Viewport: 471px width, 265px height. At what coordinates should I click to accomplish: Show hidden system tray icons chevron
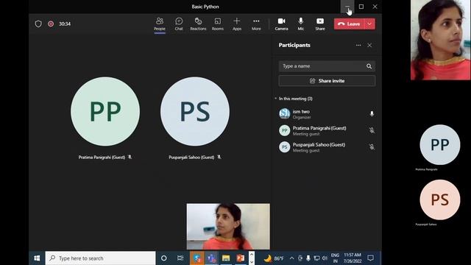291,258
